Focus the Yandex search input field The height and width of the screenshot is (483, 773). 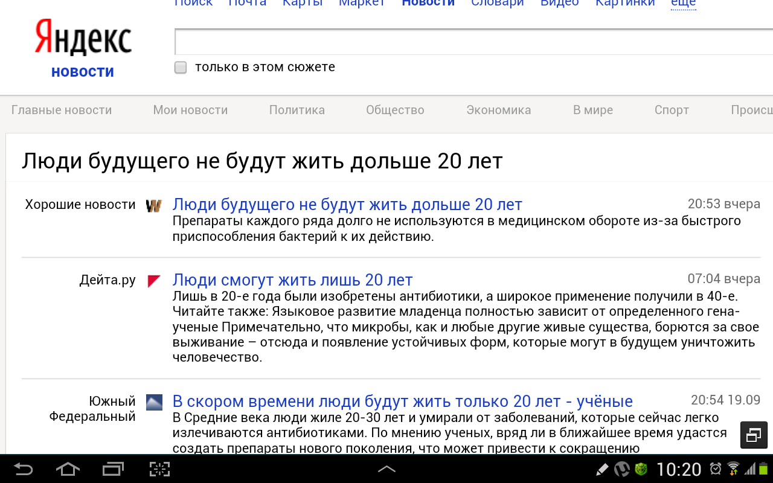pos(471,42)
